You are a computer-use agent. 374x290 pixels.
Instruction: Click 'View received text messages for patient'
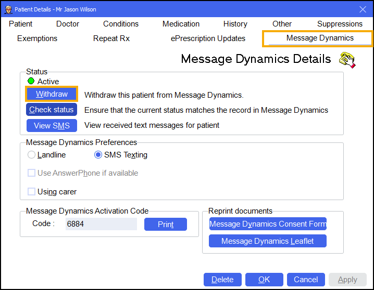(x=152, y=125)
